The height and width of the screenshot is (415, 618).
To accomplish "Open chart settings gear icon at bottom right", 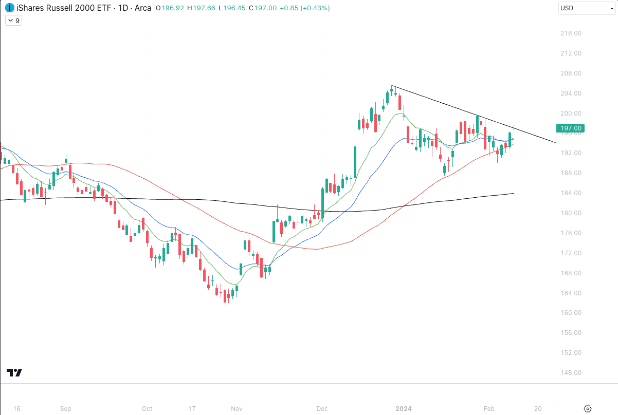I will tap(588, 409).
